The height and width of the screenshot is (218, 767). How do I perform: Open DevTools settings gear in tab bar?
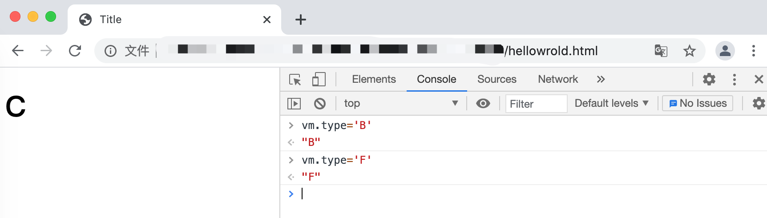click(x=709, y=80)
